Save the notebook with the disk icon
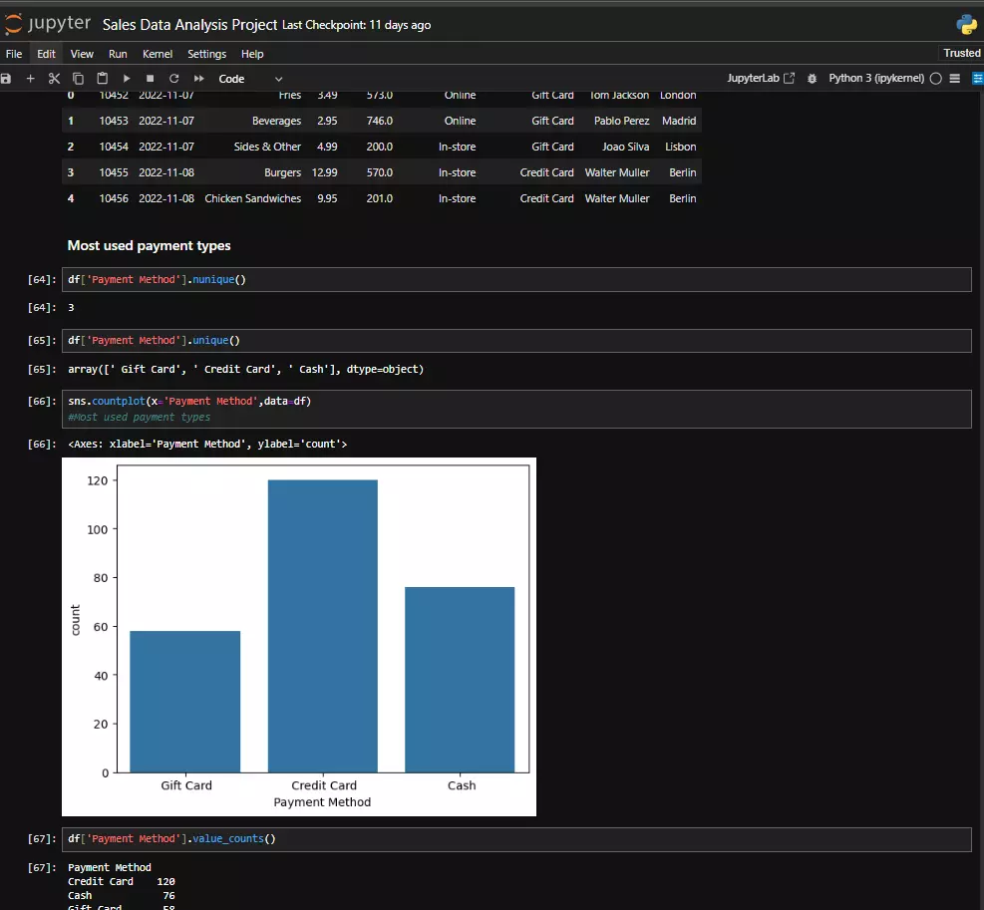The width and height of the screenshot is (984, 910). (6, 79)
